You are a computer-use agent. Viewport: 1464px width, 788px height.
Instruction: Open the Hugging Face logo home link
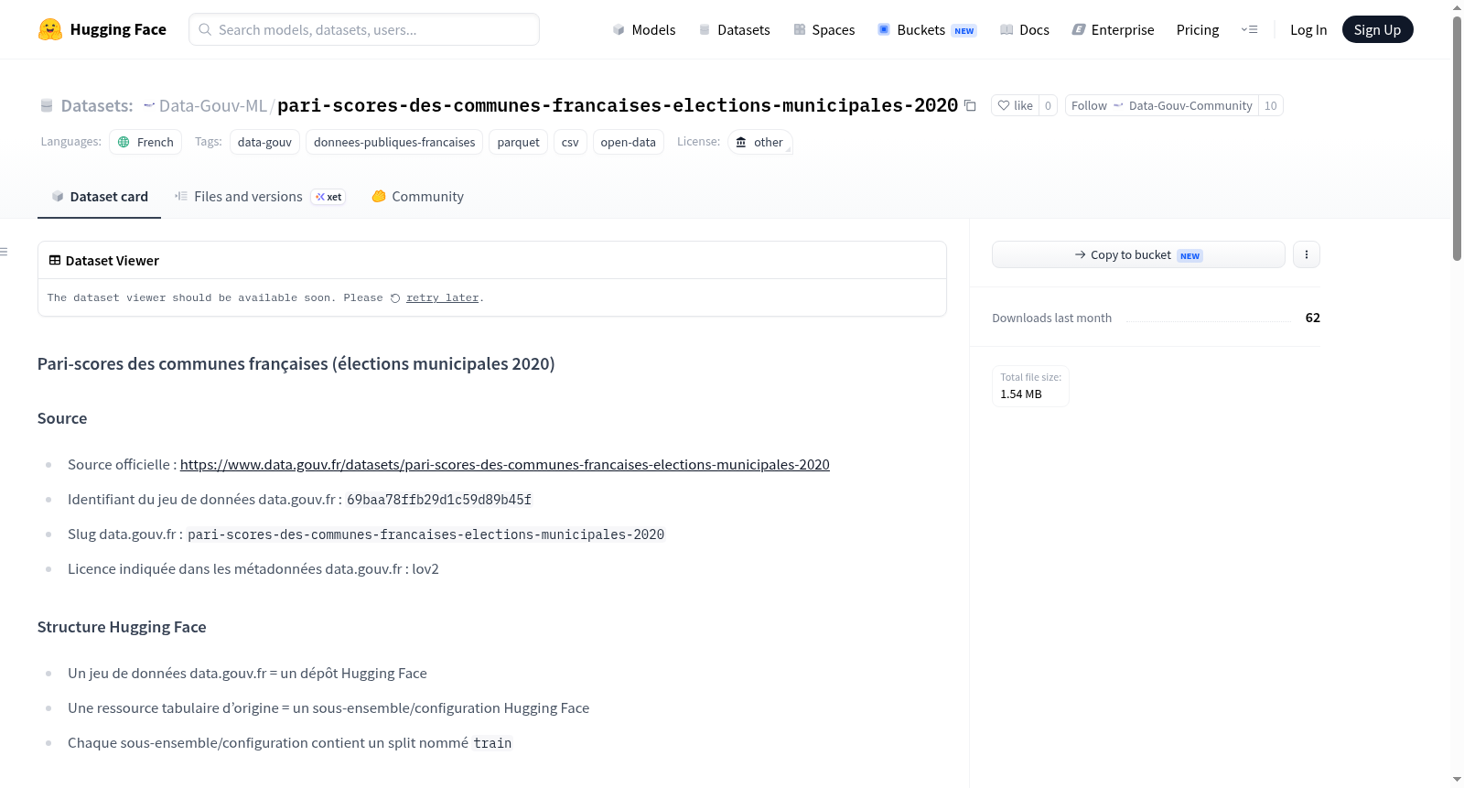pos(102,29)
